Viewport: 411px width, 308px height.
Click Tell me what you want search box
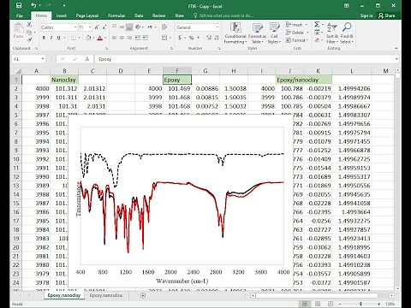coord(223,15)
